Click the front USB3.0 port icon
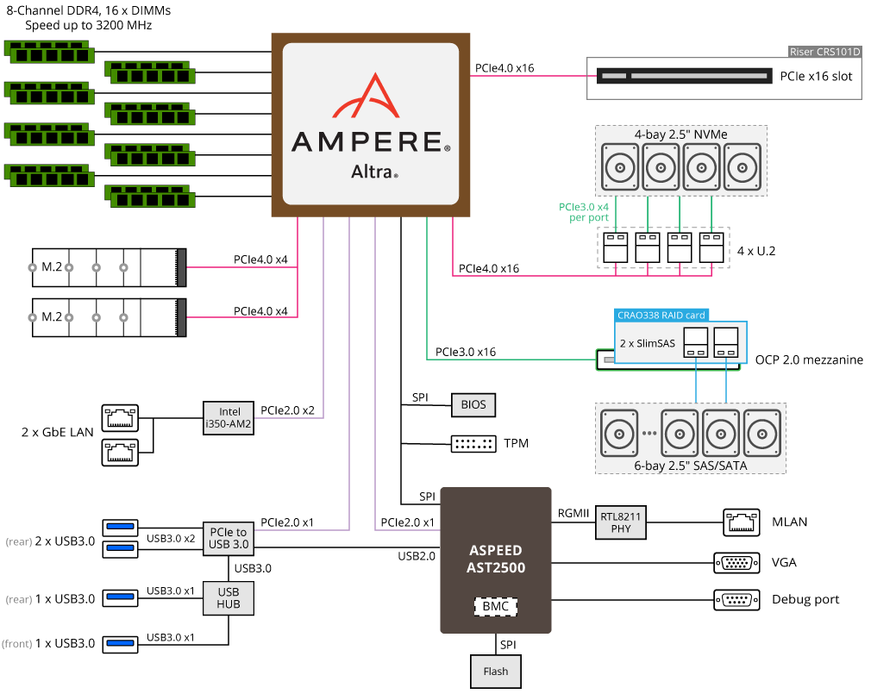 pos(120,643)
